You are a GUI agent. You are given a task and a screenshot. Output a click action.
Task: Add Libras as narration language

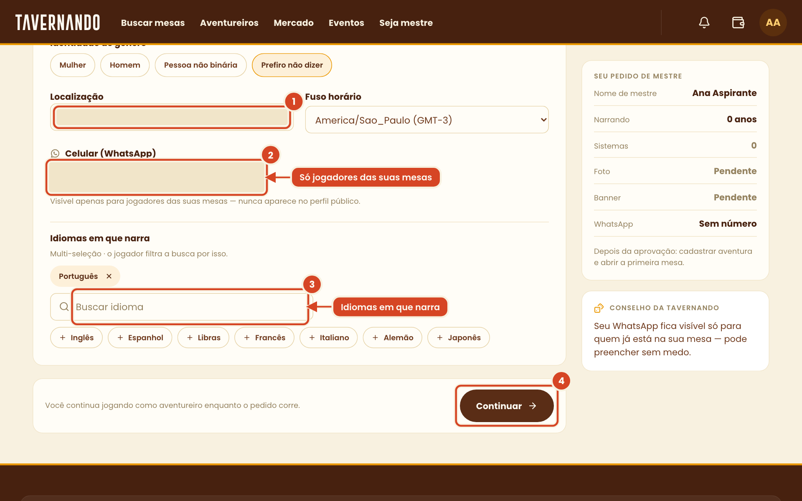click(203, 337)
